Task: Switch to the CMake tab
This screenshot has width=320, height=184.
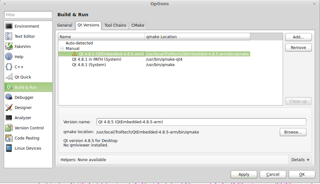Action: tap(138, 25)
